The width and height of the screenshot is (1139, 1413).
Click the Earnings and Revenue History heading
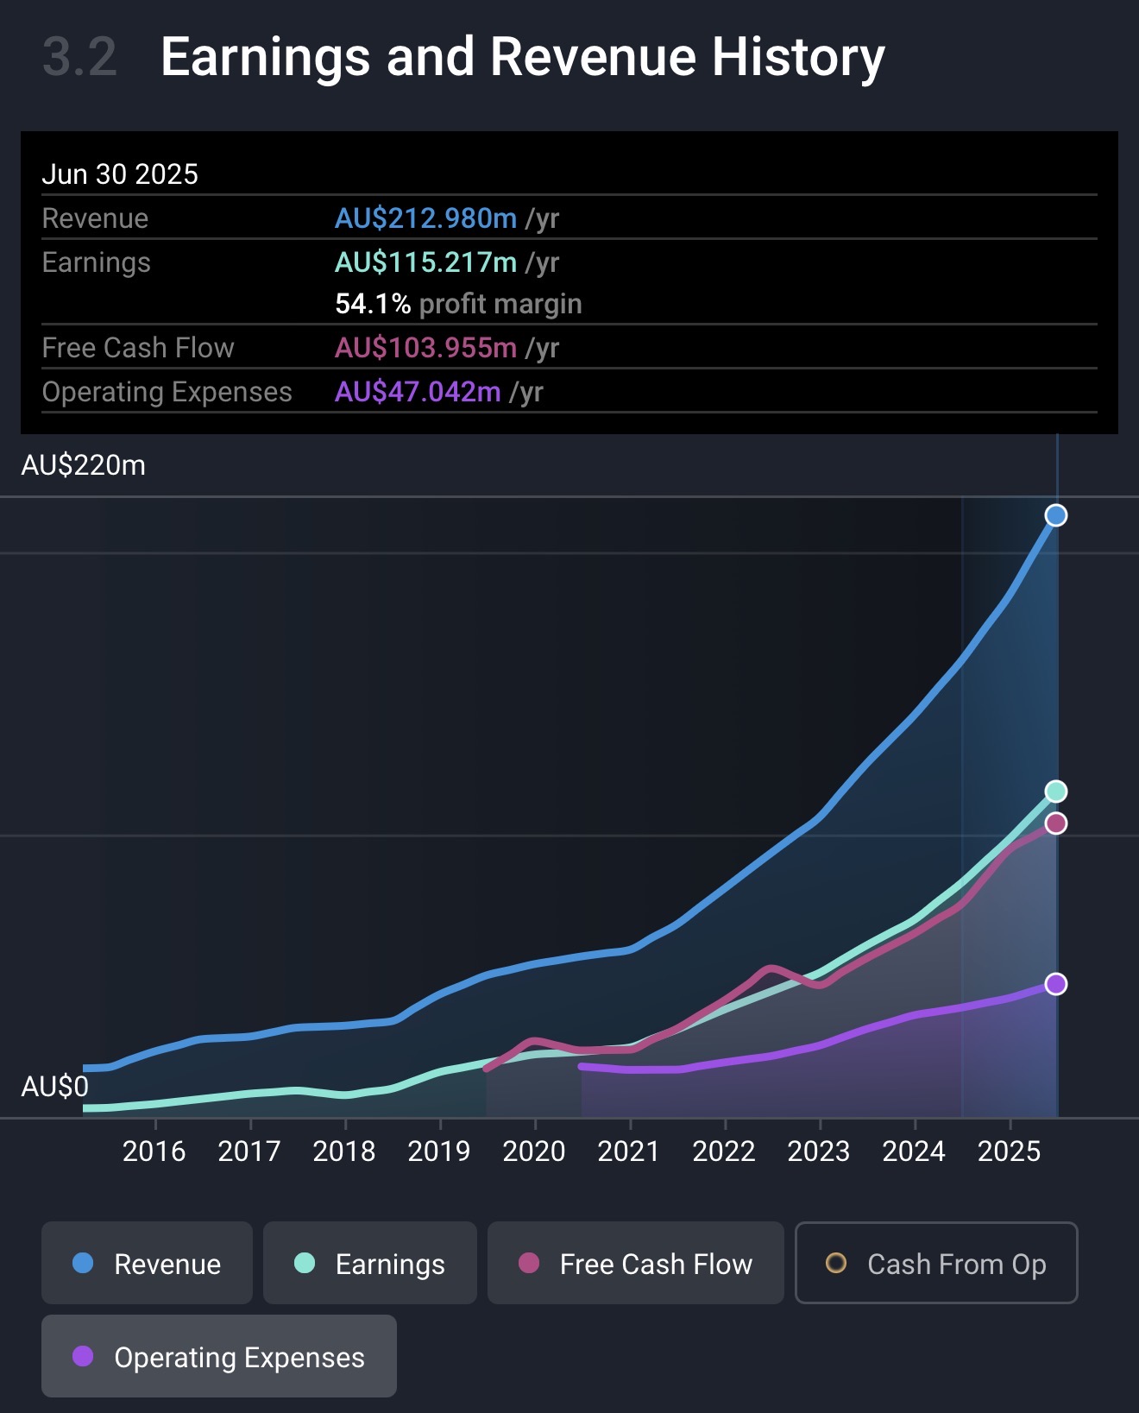click(x=523, y=57)
